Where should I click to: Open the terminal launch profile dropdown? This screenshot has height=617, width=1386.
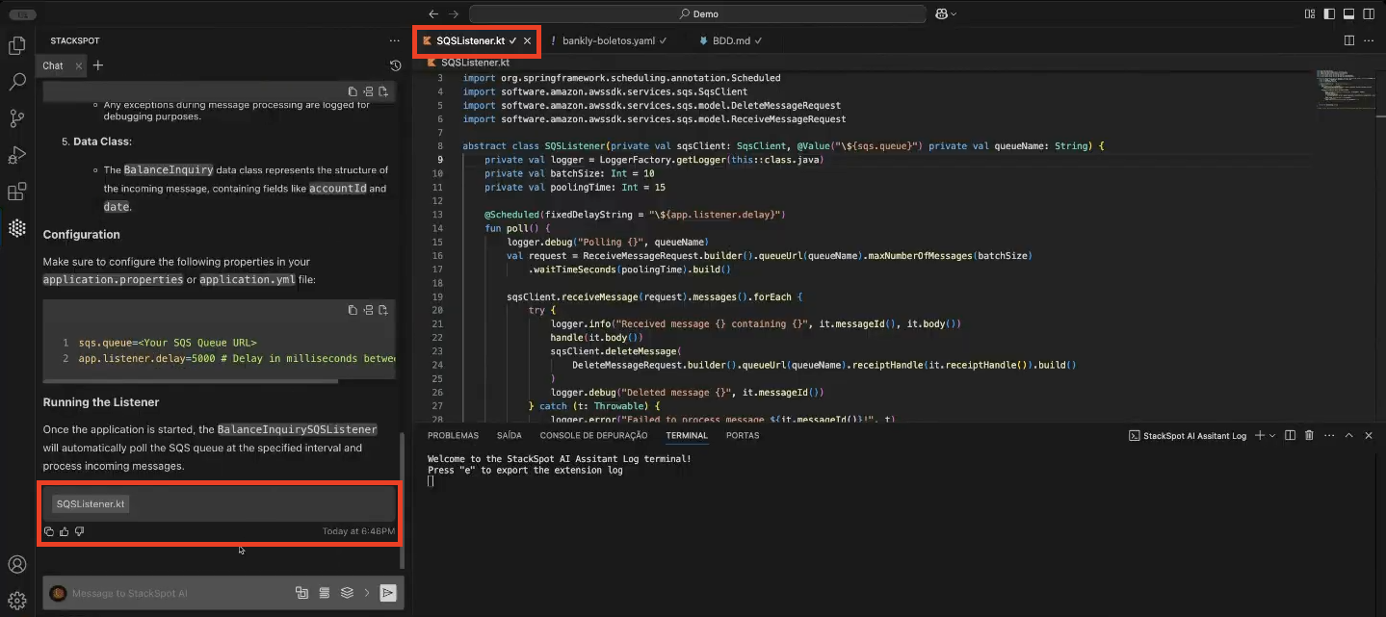(x=1271, y=435)
